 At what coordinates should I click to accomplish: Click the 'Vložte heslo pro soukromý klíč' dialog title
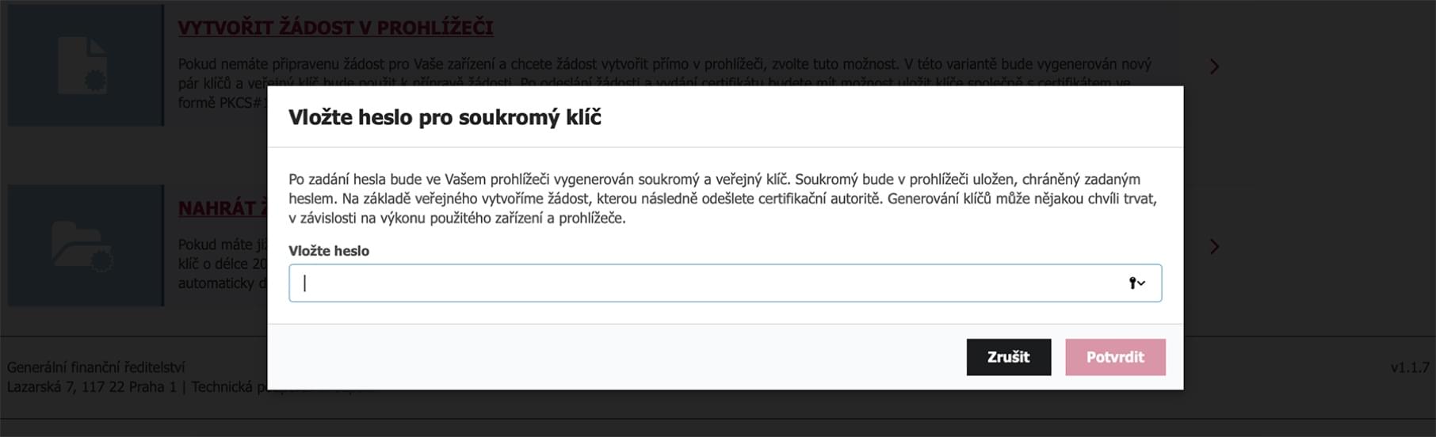445,117
